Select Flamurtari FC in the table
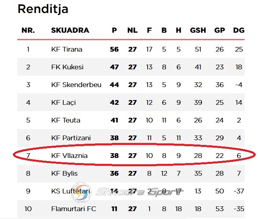Screen dimensions: 258x219 click(x=73, y=209)
